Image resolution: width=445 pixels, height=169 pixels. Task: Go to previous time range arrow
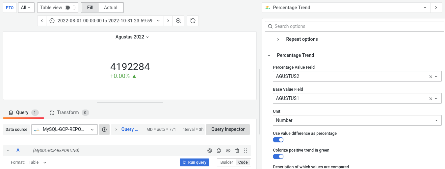click(x=42, y=21)
